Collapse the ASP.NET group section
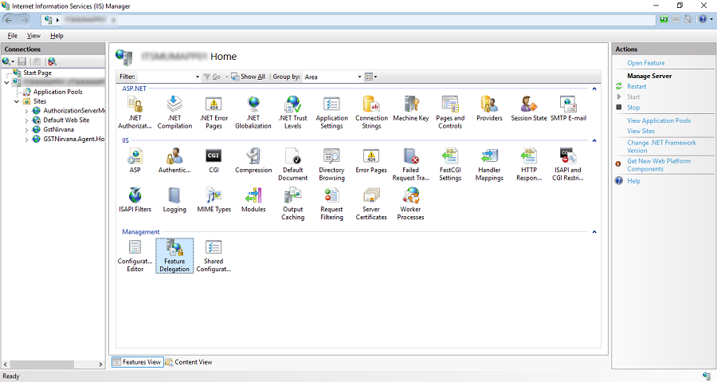Image resolution: width=717 pixels, height=382 pixels. (x=594, y=89)
